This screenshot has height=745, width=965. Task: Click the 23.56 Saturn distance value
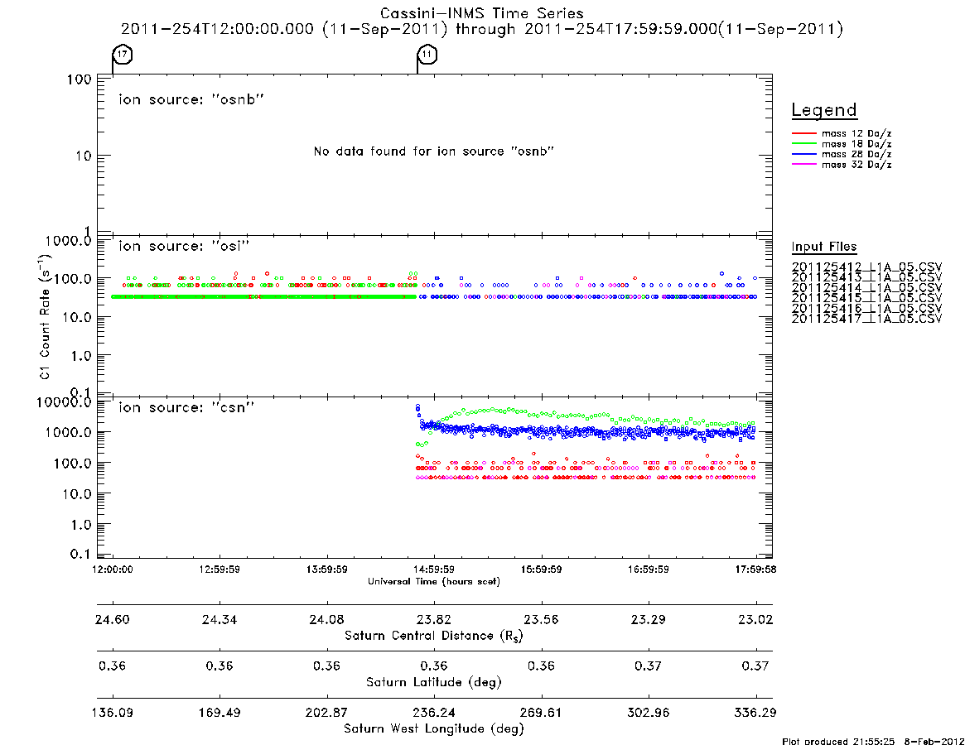point(541,619)
